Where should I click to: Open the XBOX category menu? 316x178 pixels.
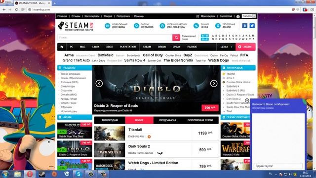110,47
